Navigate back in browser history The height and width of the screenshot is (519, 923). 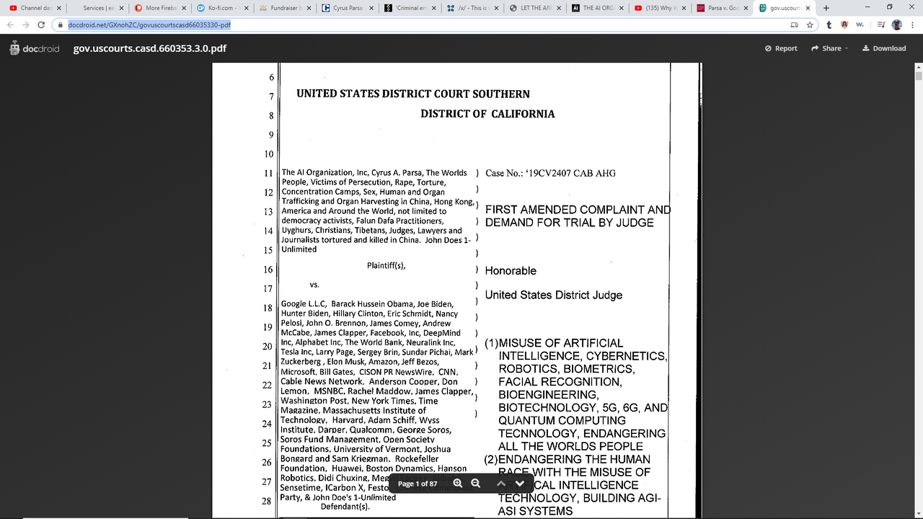(10, 25)
